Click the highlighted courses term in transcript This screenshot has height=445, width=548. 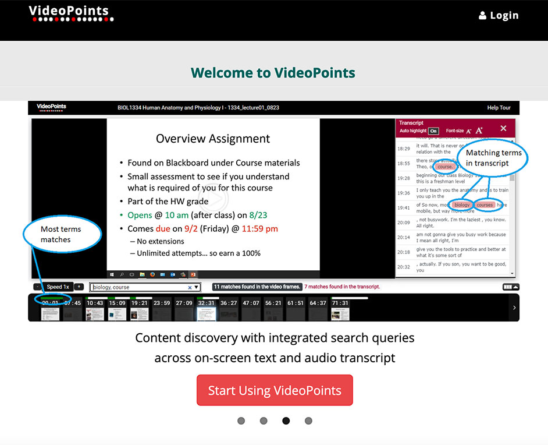point(485,204)
